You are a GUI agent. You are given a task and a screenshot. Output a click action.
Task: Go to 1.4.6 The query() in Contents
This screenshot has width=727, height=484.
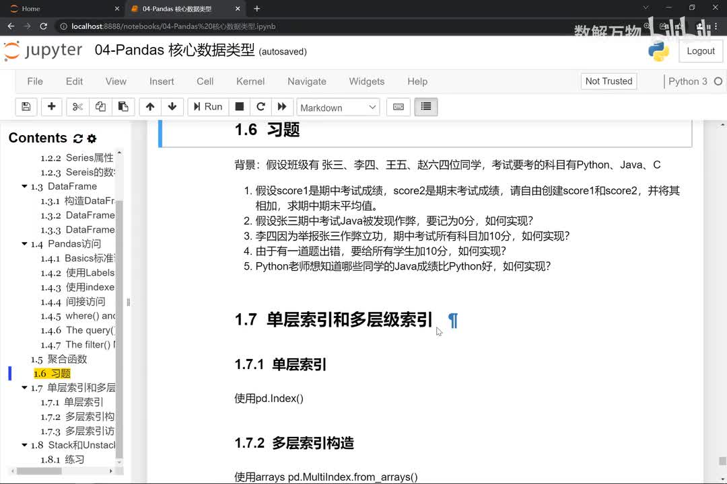coord(78,330)
